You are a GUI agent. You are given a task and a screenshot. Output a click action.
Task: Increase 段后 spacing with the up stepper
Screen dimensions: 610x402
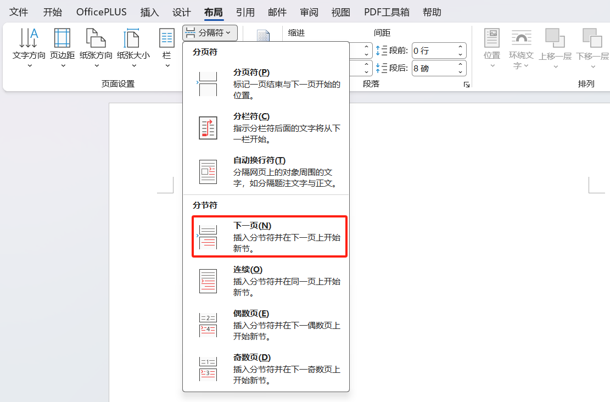[460, 64]
